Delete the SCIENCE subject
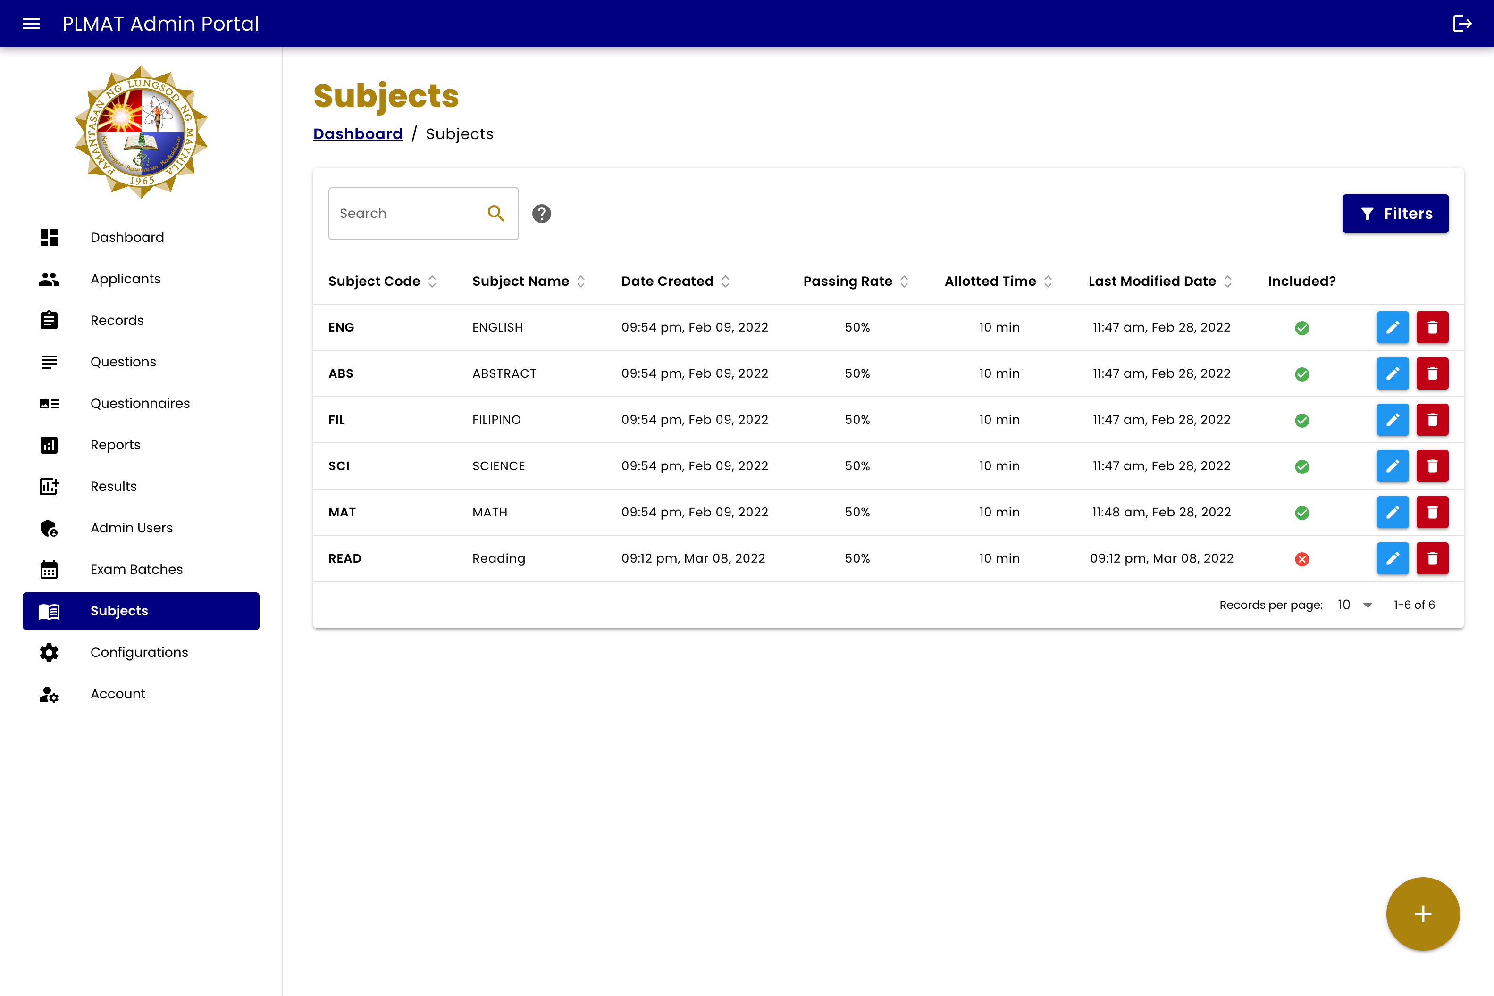The image size is (1494, 996). tap(1432, 466)
